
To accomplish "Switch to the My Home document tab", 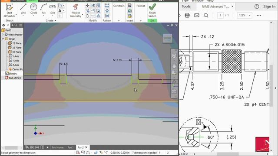I will (x=58, y=147).
